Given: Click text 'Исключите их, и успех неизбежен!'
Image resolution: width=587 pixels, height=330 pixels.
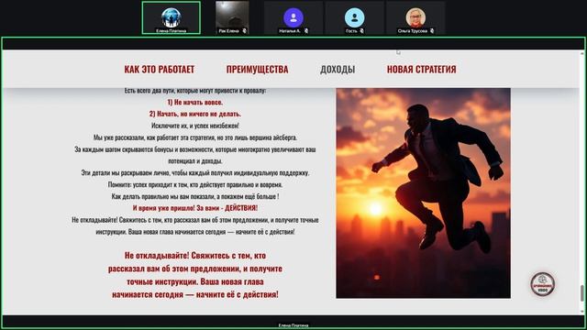Looking at the screenshot, I should tap(195, 126).
